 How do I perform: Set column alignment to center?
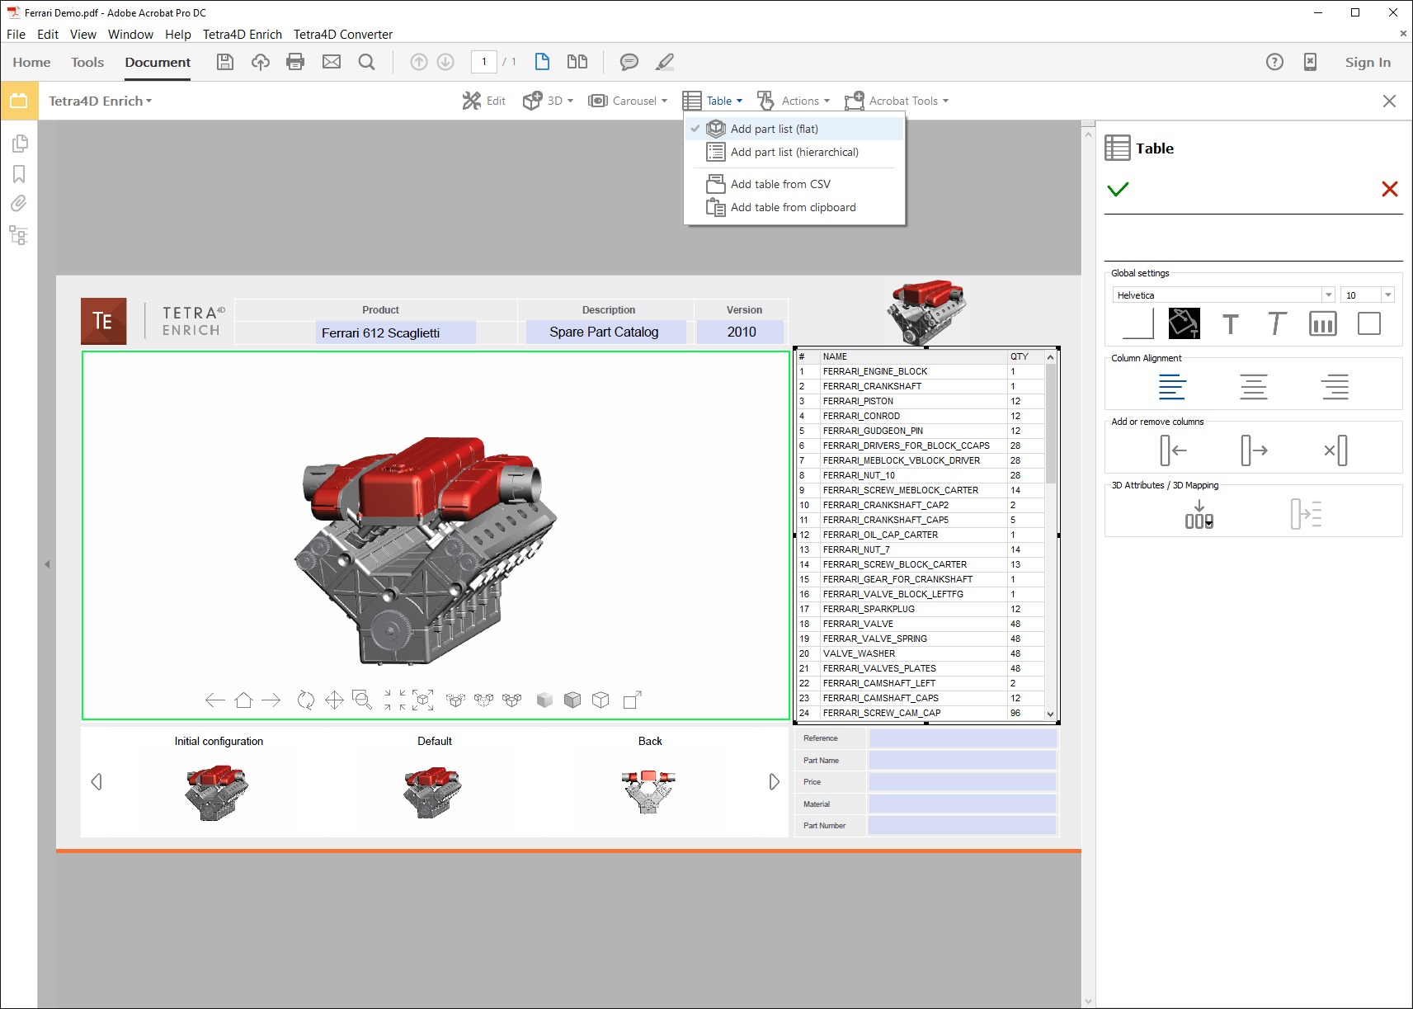pyautogui.click(x=1253, y=387)
